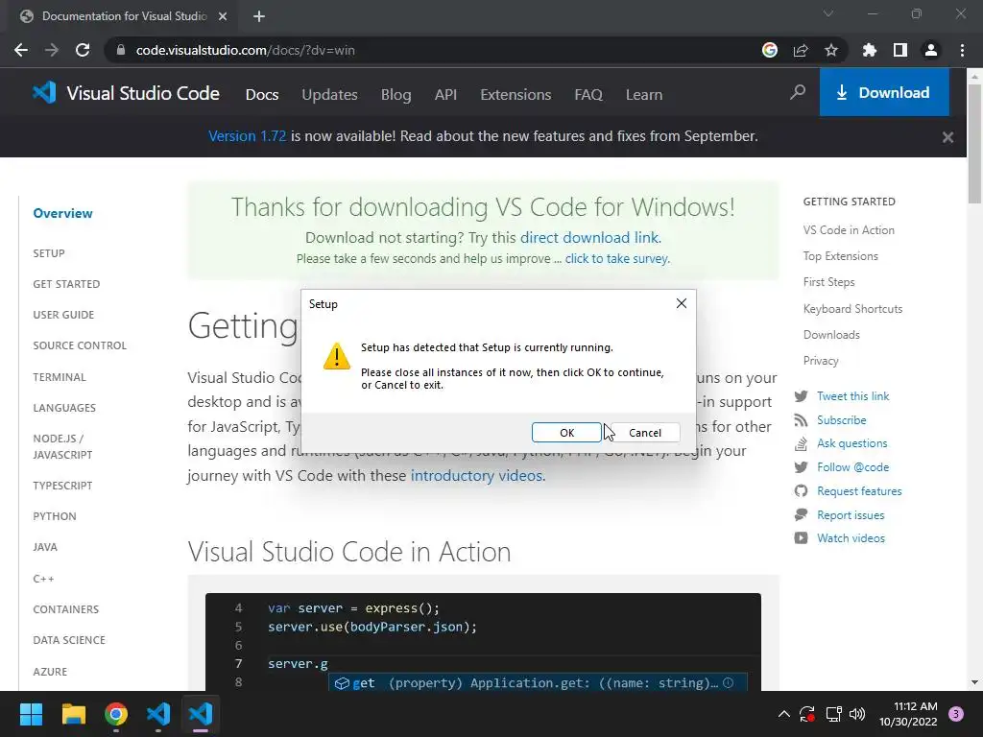Open the API nav item
This screenshot has width=983, height=737.
pyautogui.click(x=445, y=95)
